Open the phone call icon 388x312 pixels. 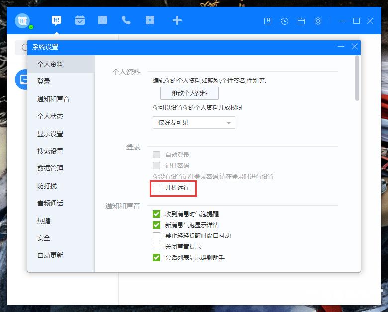coord(126,20)
